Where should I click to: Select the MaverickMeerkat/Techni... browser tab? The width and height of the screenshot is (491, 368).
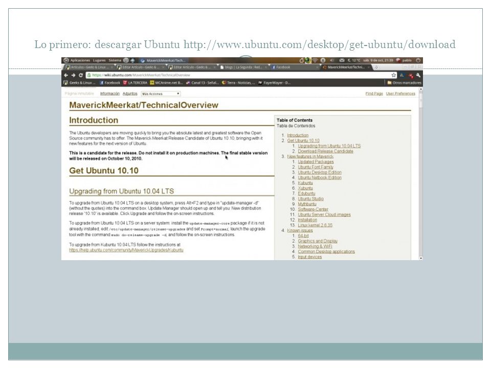tap(346, 67)
